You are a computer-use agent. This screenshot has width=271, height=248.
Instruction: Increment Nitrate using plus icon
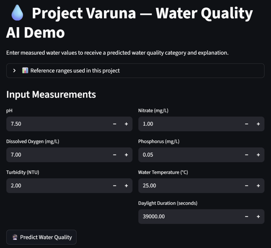pyautogui.click(x=258, y=124)
